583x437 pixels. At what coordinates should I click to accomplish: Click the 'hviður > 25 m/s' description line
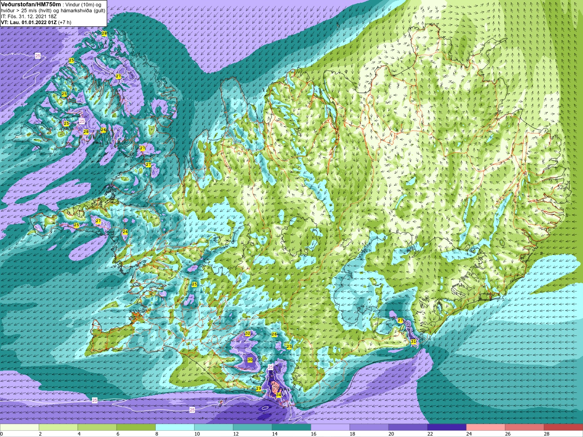coord(53,10)
